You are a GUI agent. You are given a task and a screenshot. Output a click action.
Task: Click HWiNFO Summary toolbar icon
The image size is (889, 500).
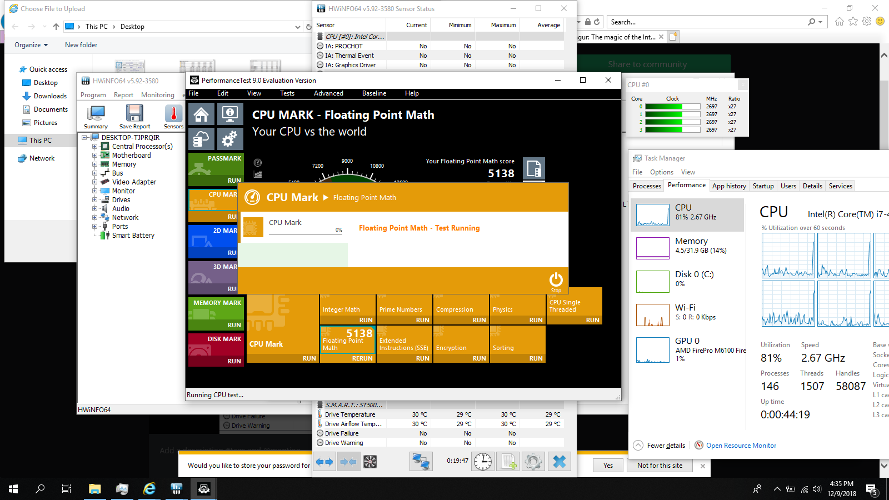[96, 117]
